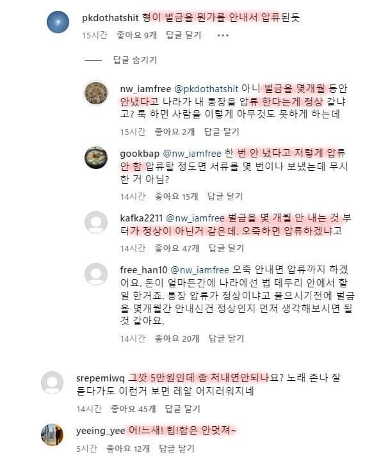
Task: Reply to gookbap's comment via 답글 달기
Action: click(x=225, y=196)
